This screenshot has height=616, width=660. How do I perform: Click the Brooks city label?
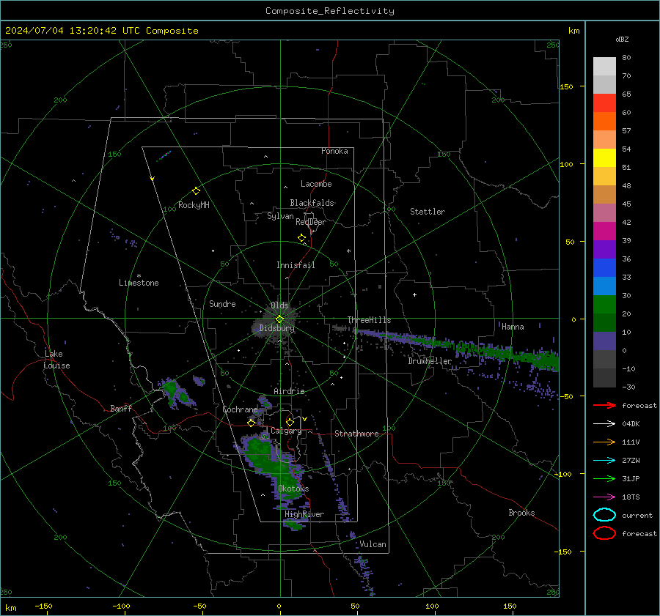pos(521,513)
